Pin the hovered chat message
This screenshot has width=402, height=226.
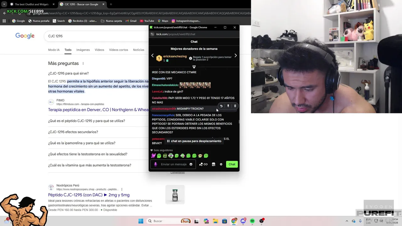(228, 106)
